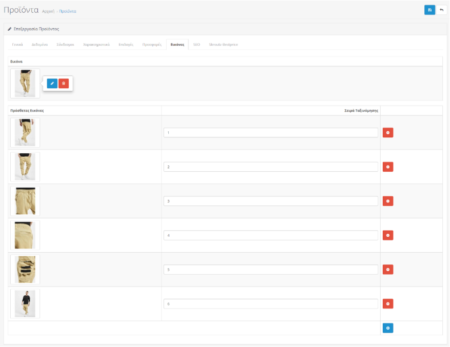450x347 pixels.
Task: Go to the Χαρακτηριστικά tab
Action: point(96,45)
